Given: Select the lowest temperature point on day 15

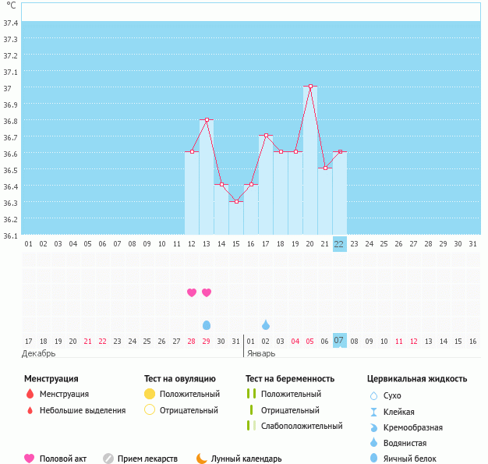Looking at the screenshot, I should click(236, 201).
